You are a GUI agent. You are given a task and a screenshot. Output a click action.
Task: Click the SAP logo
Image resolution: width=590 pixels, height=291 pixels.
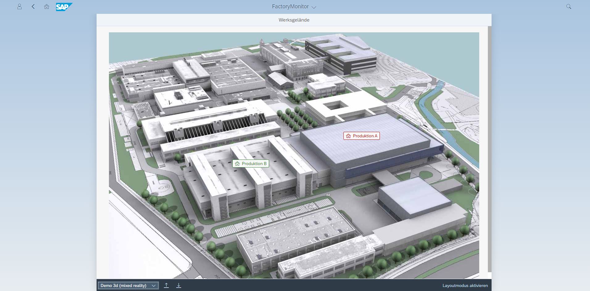point(64,7)
